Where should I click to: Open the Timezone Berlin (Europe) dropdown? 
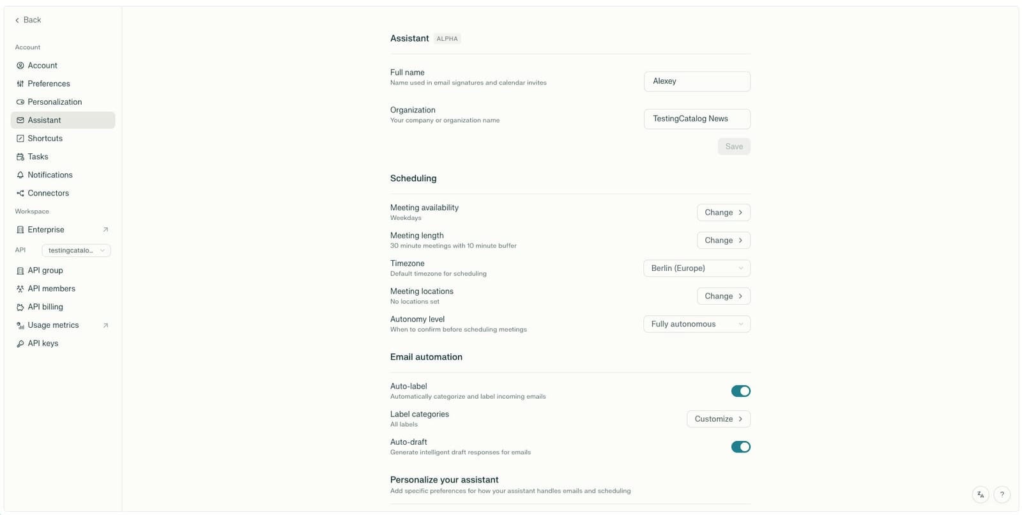696,268
